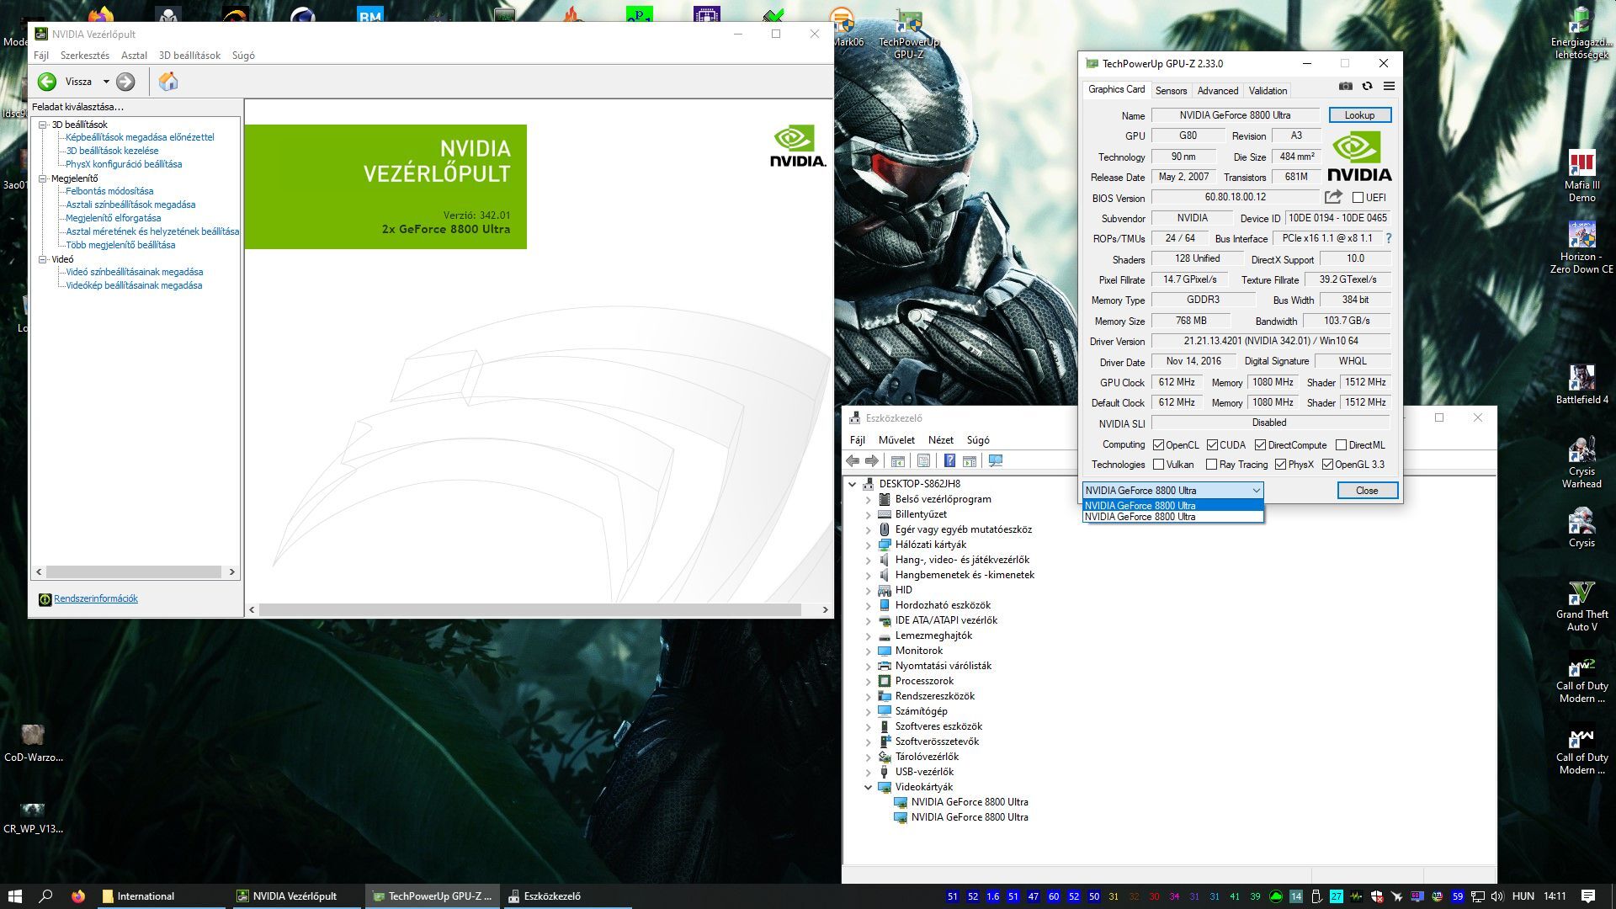This screenshot has width=1616, height=909.
Task: Toggle the Ray Tracing checkbox
Action: pos(1211,465)
